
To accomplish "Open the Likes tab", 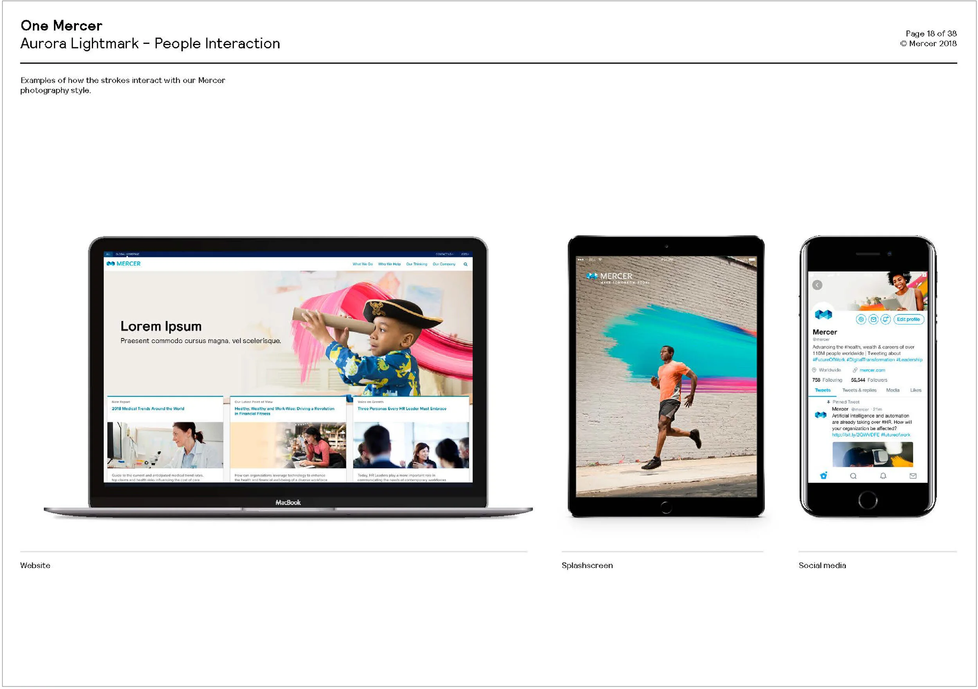I will coord(915,390).
